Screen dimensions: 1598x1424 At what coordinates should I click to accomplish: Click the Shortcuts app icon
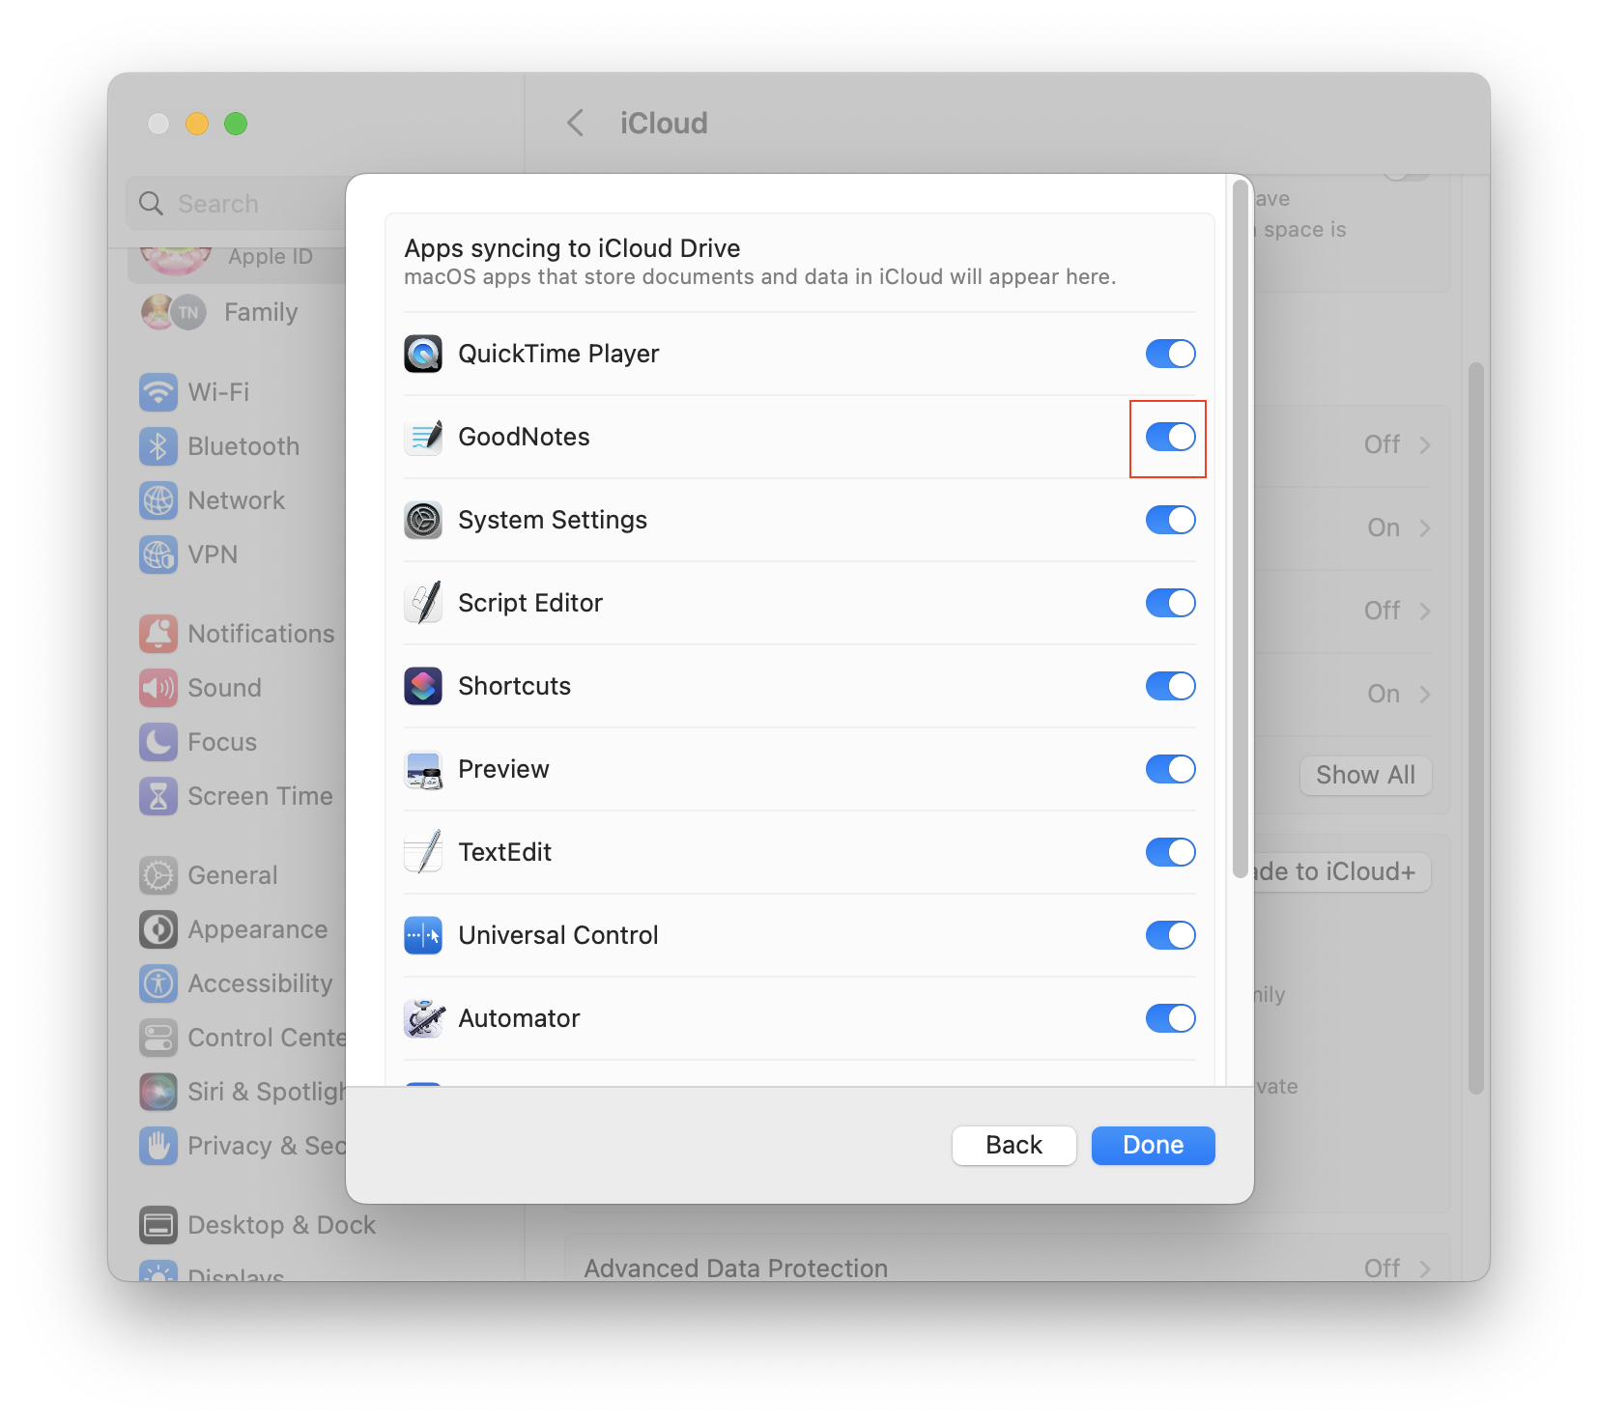(423, 686)
